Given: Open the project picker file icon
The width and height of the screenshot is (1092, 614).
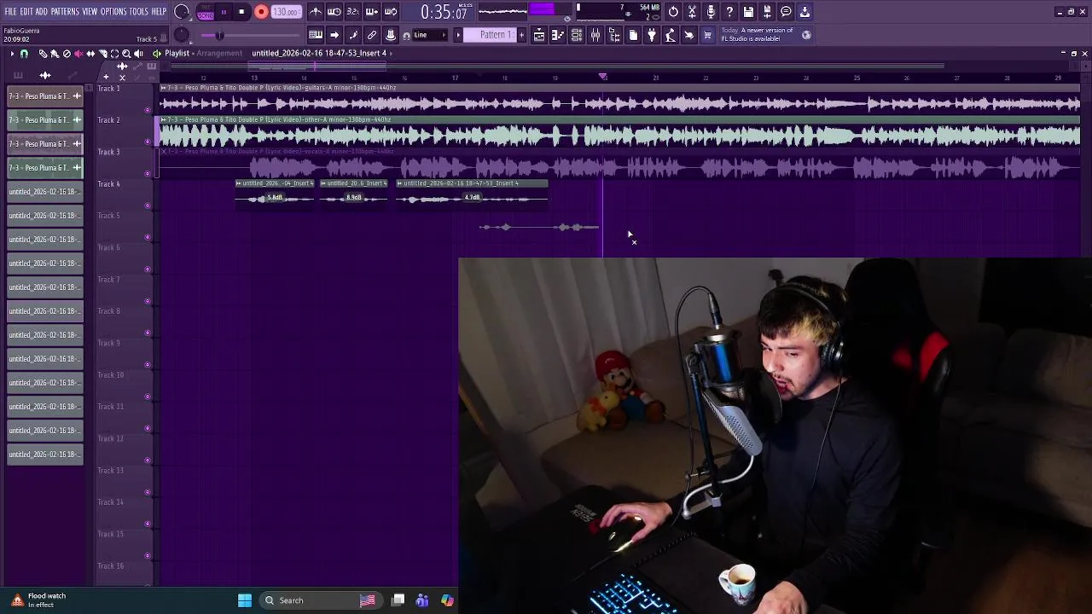Looking at the screenshot, I should [x=633, y=35].
